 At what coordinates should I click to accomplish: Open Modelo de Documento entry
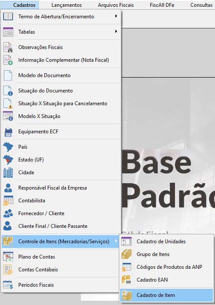pyautogui.click(x=61, y=75)
